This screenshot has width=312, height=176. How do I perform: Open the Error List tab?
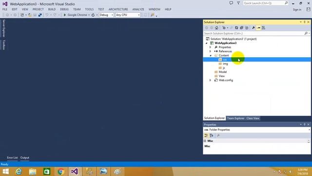pyautogui.click(x=12, y=157)
